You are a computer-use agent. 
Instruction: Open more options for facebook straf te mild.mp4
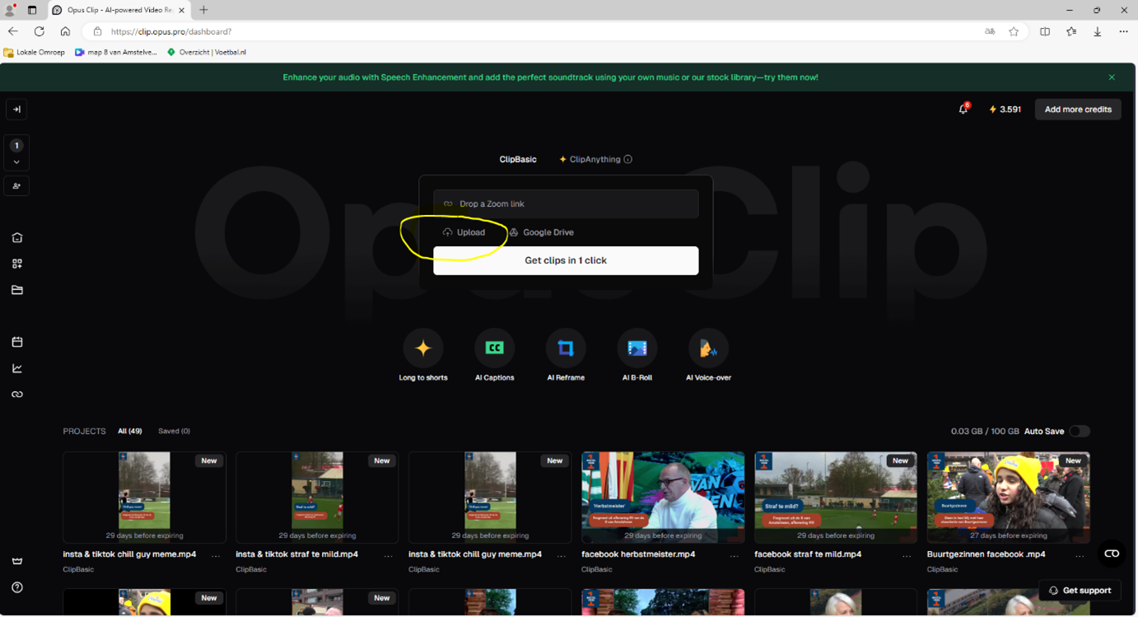click(x=907, y=556)
